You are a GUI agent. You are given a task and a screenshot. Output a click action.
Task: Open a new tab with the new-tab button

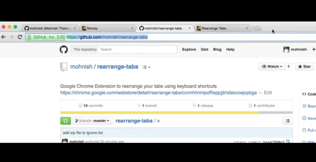[x=256, y=28]
